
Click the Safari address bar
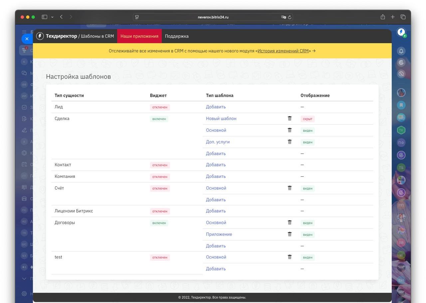[213, 17]
